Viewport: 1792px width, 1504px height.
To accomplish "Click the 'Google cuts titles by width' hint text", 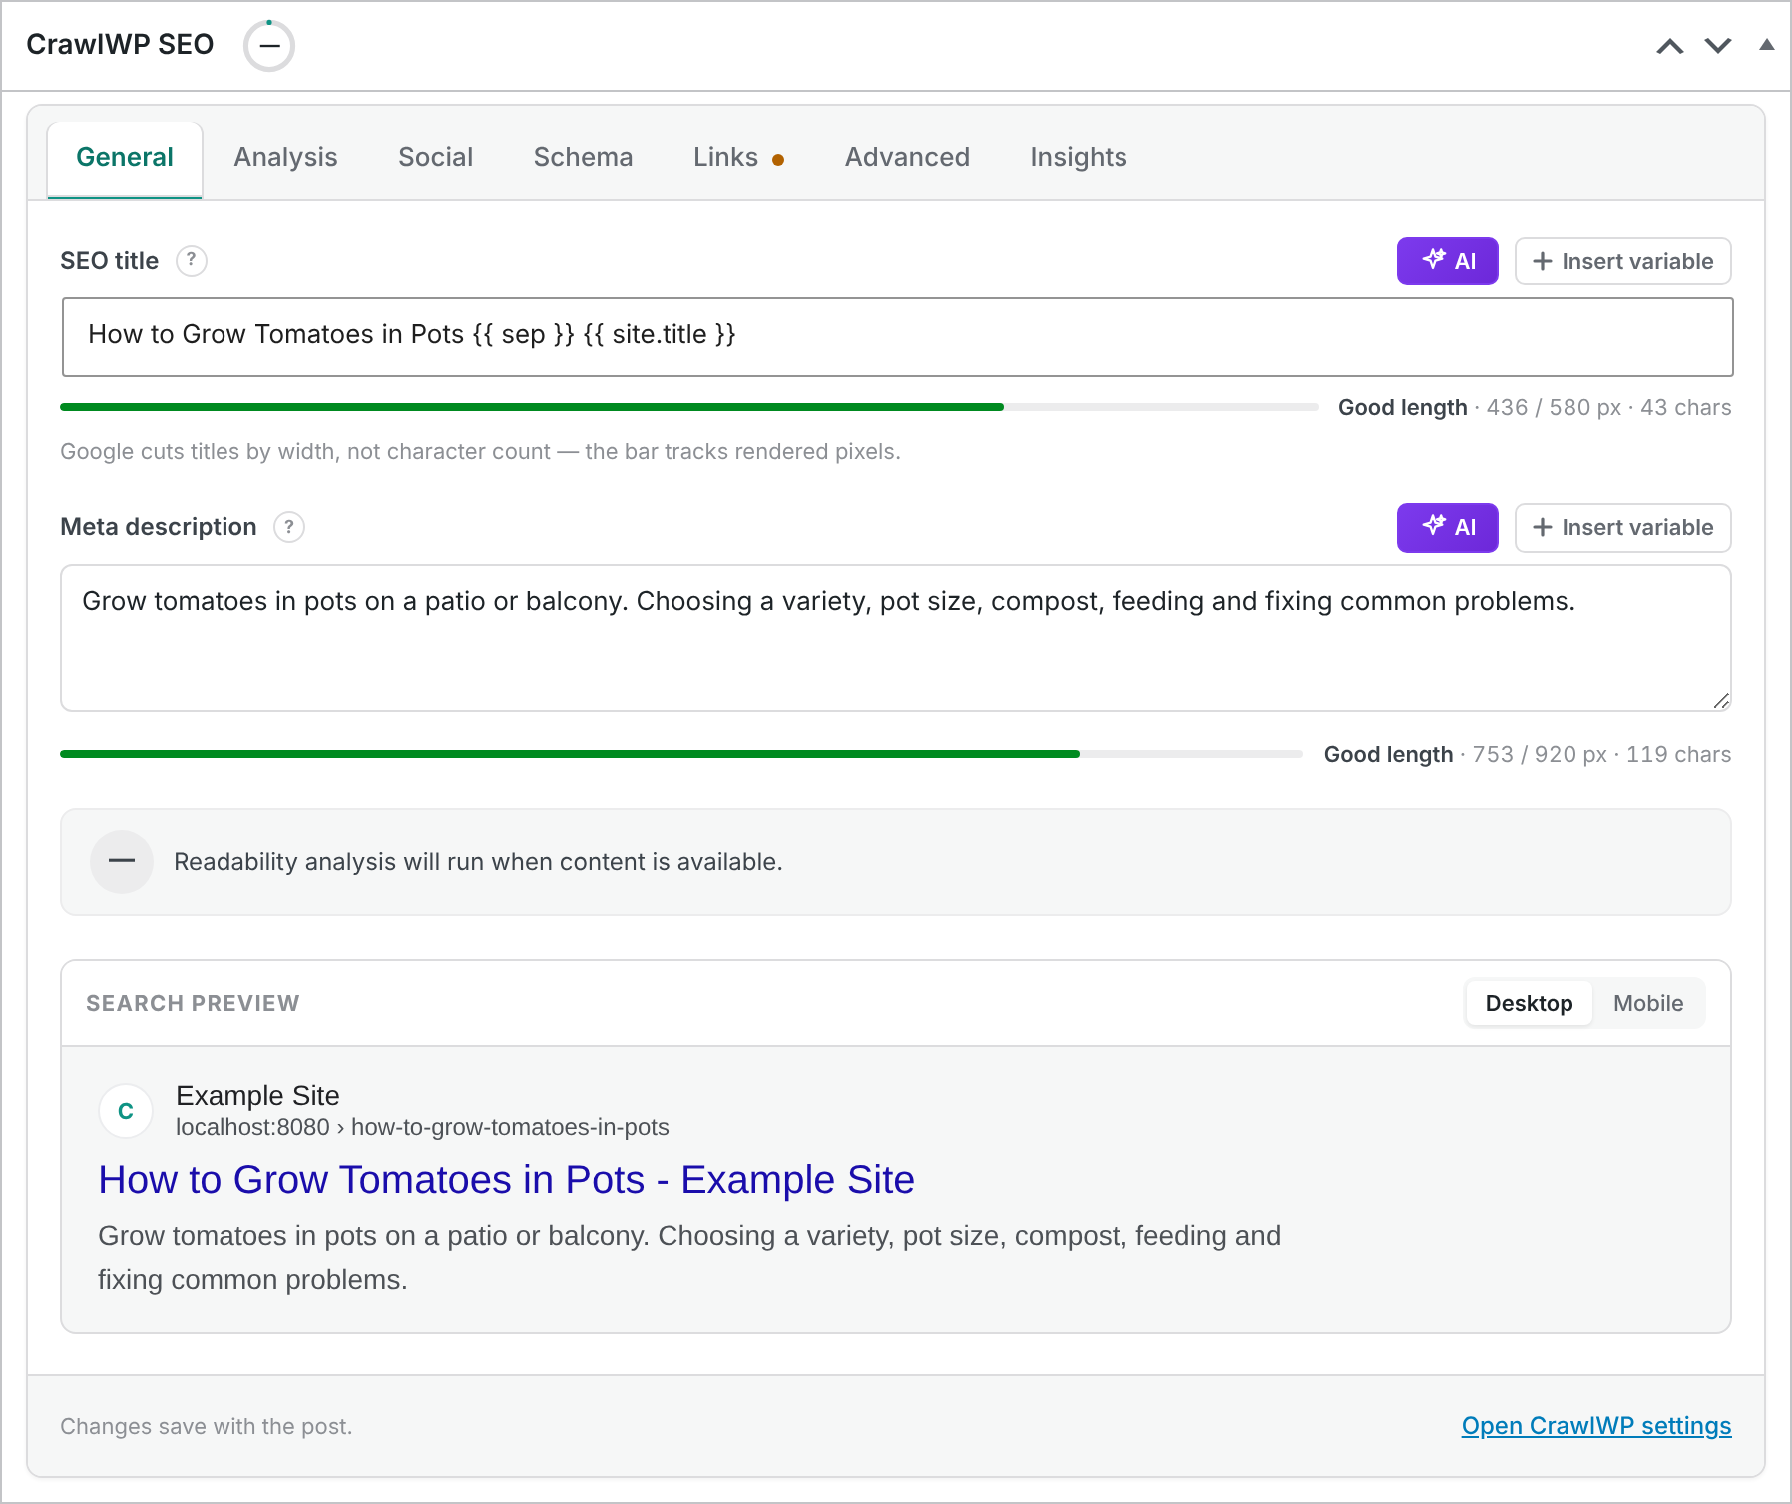I will click(x=480, y=451).
